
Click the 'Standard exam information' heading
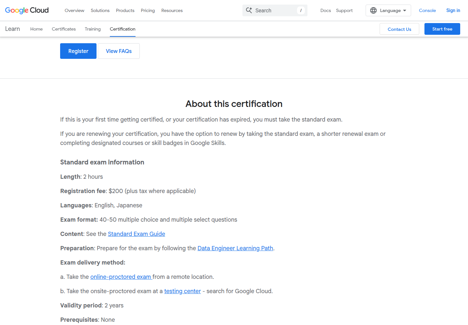point(102,162)
